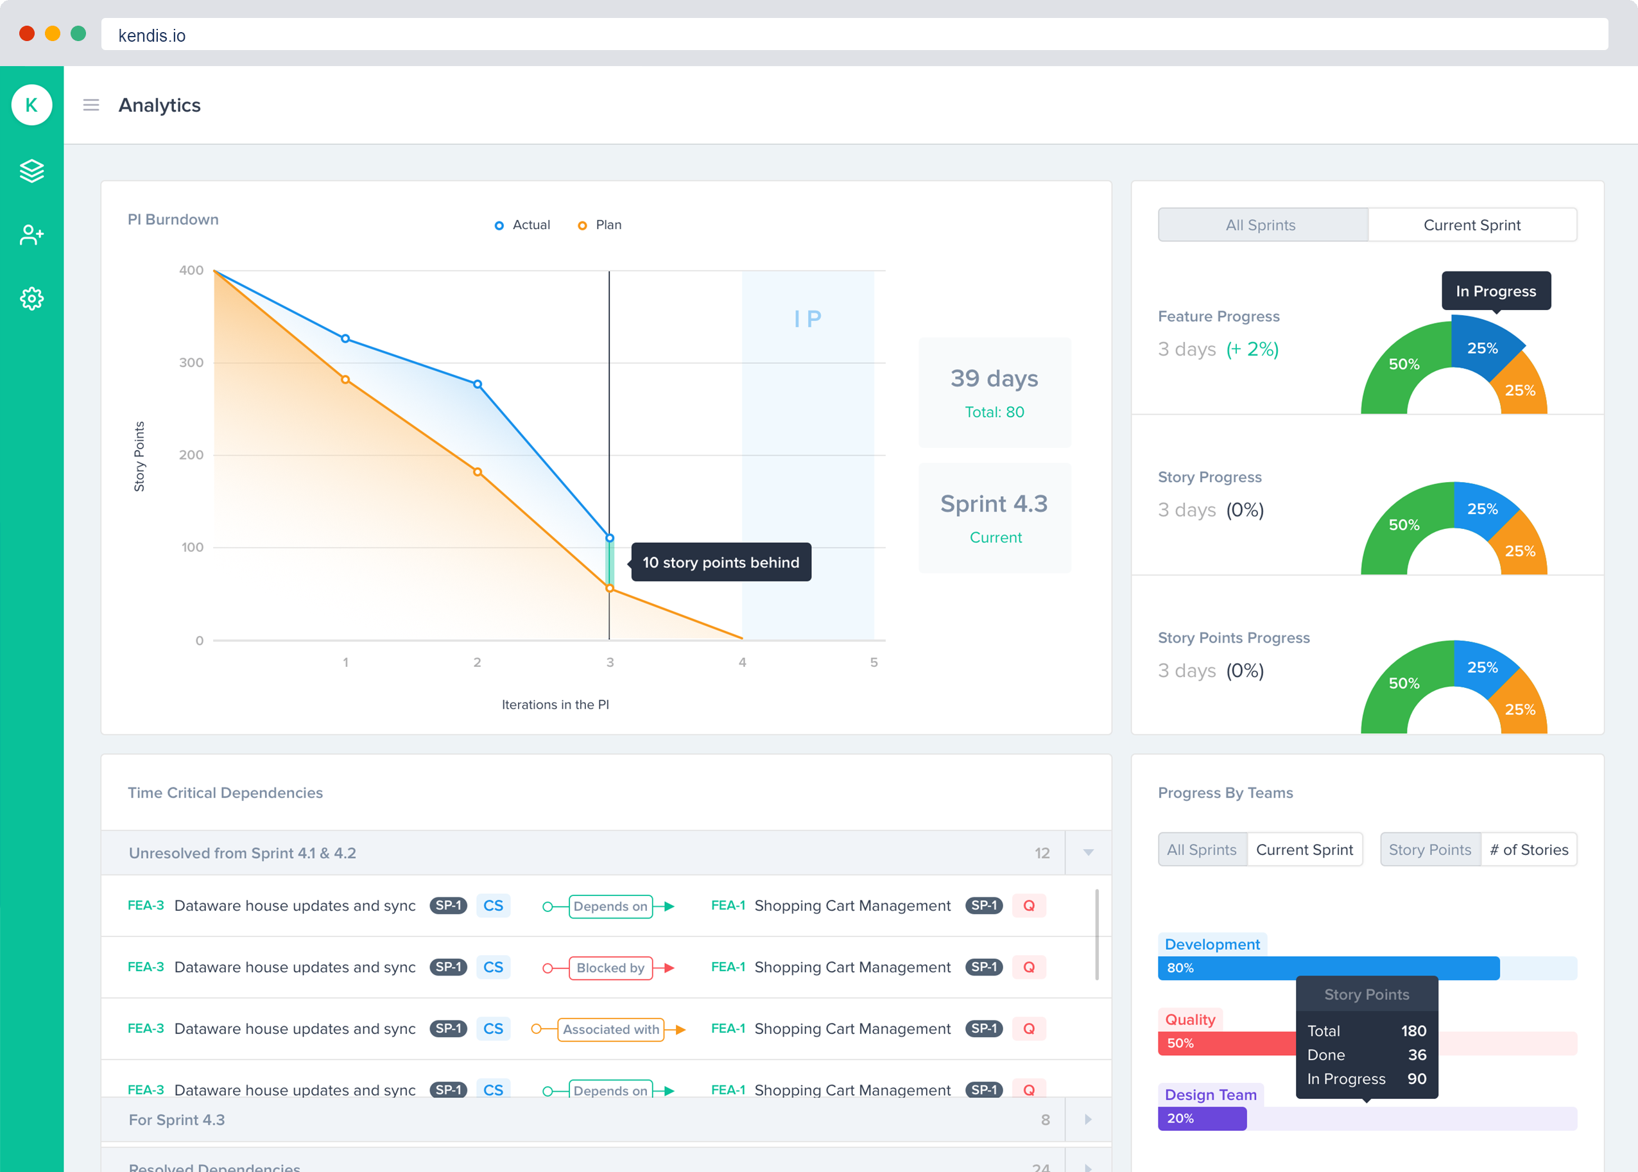Click Dataware house updates in Associated with row
The height and width of the screenshot is (1172, 1638).
point(295,1028)
